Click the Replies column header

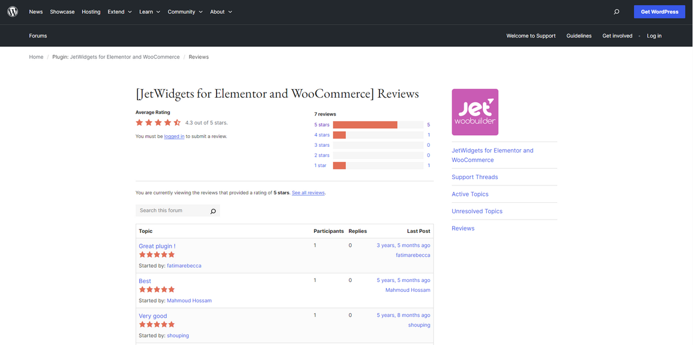coord(357,231)
